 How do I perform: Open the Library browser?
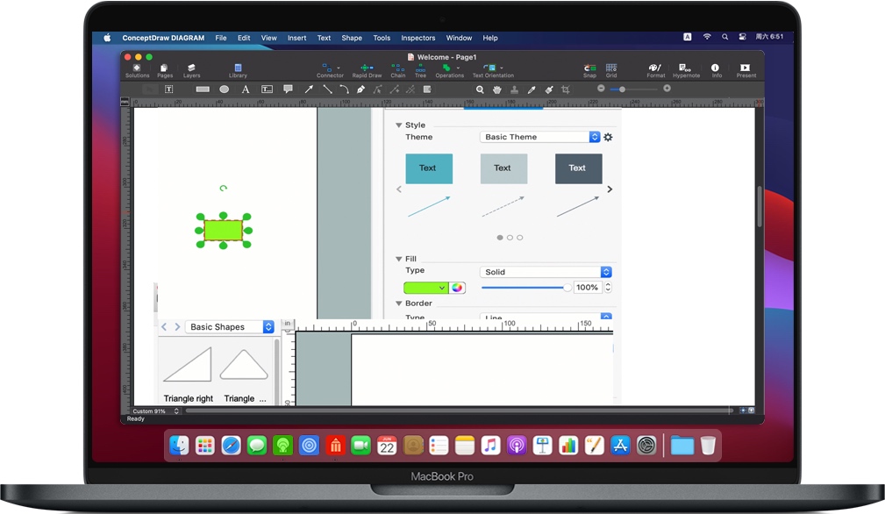point(239,68)
